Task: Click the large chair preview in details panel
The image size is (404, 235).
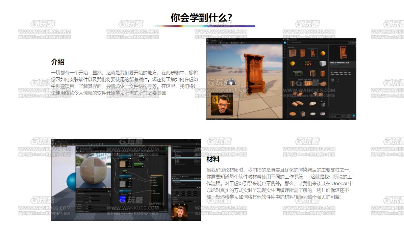Action: coord(343,53)
